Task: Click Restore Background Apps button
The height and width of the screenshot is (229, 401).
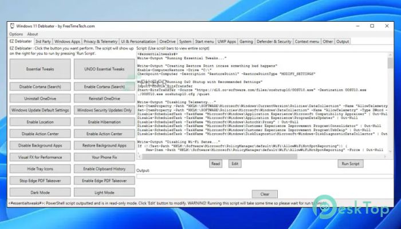Action: [104, 145]
